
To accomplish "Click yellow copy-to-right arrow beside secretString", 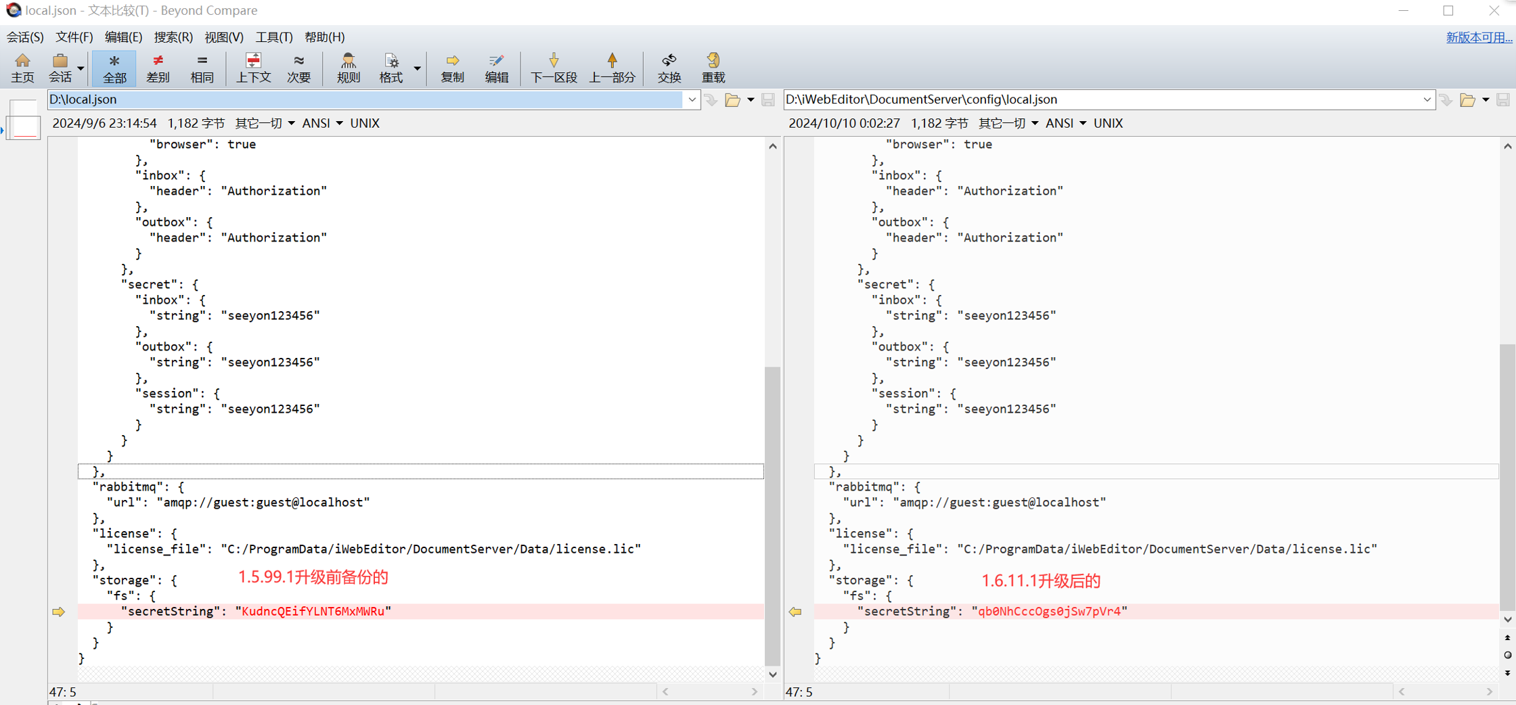I will (x=59, y=612).
